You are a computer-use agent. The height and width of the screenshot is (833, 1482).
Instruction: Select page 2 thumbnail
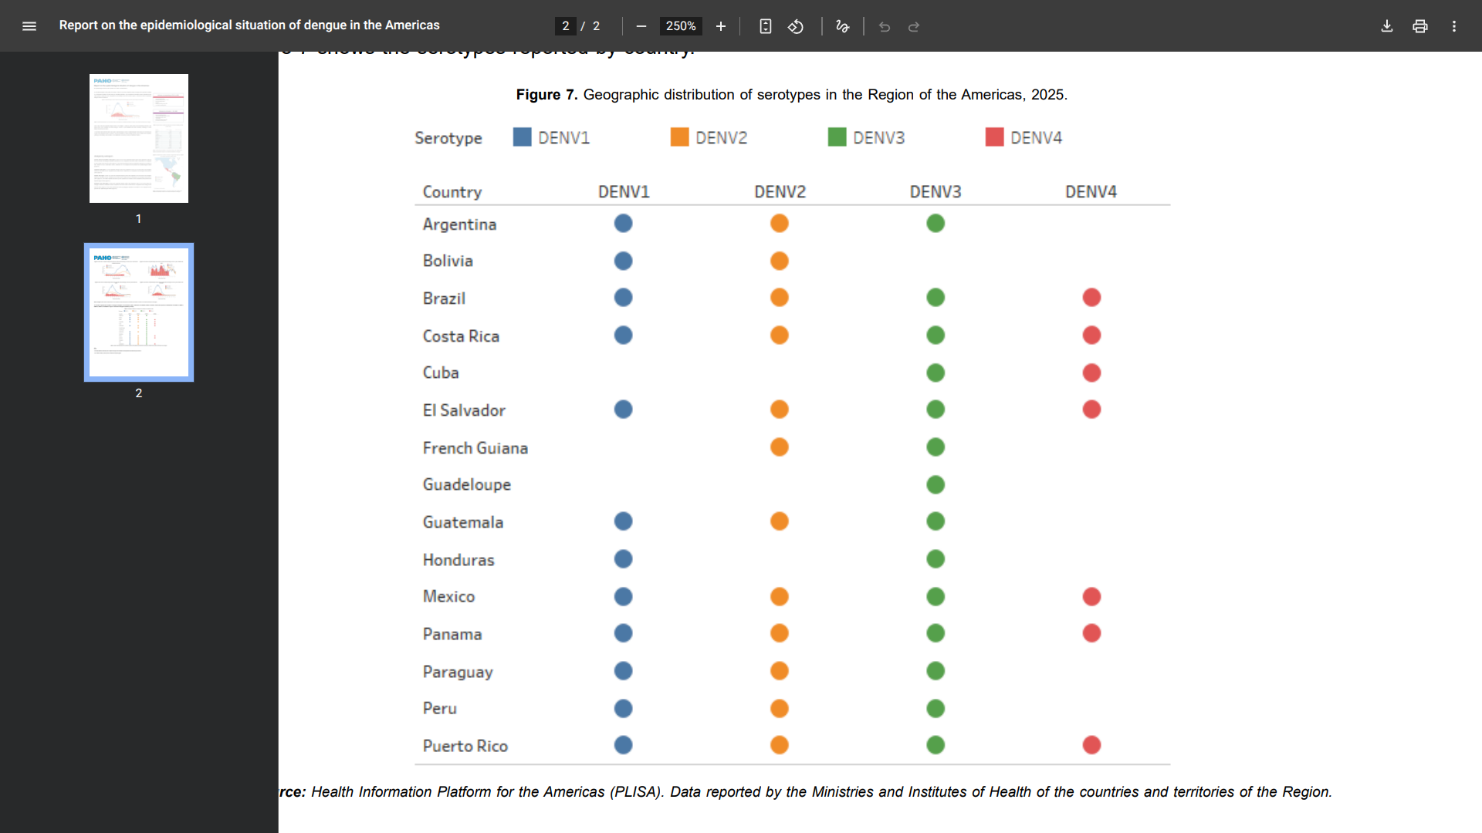pos(139,312)
